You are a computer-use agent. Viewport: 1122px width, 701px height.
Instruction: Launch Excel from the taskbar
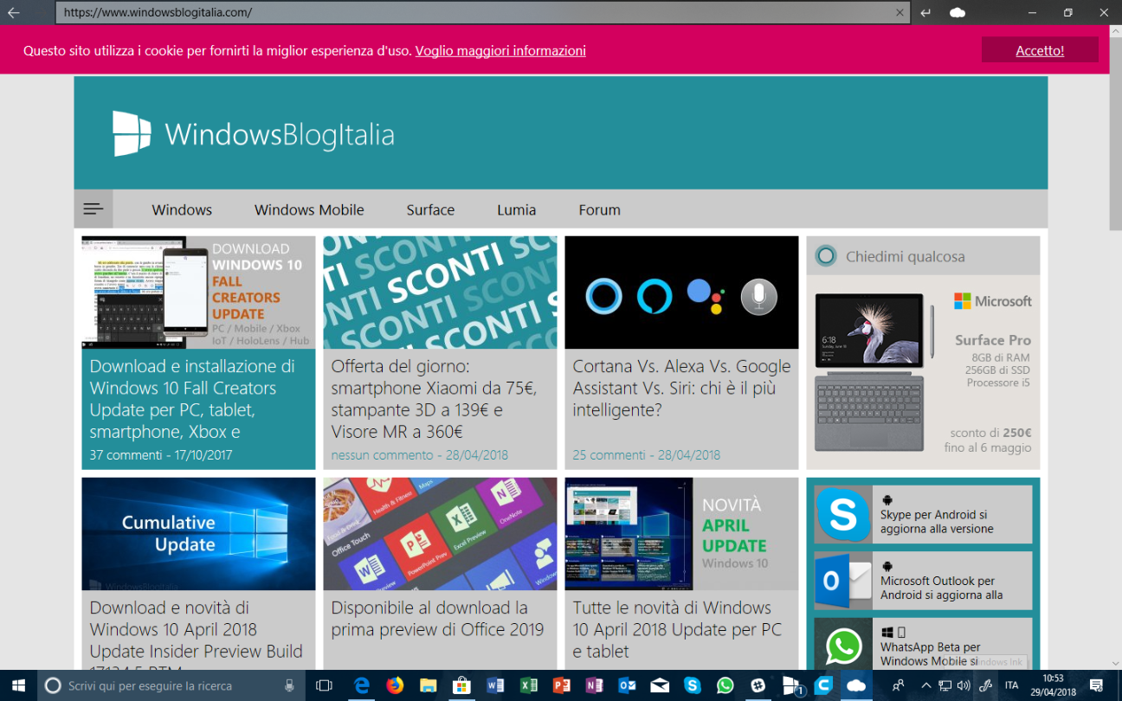[527, 685]
